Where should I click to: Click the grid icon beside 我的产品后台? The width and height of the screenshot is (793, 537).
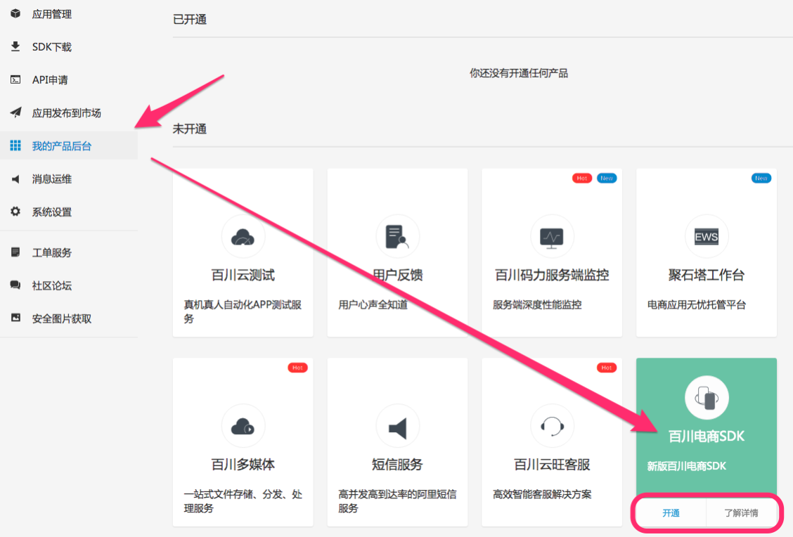pos(15,145)
